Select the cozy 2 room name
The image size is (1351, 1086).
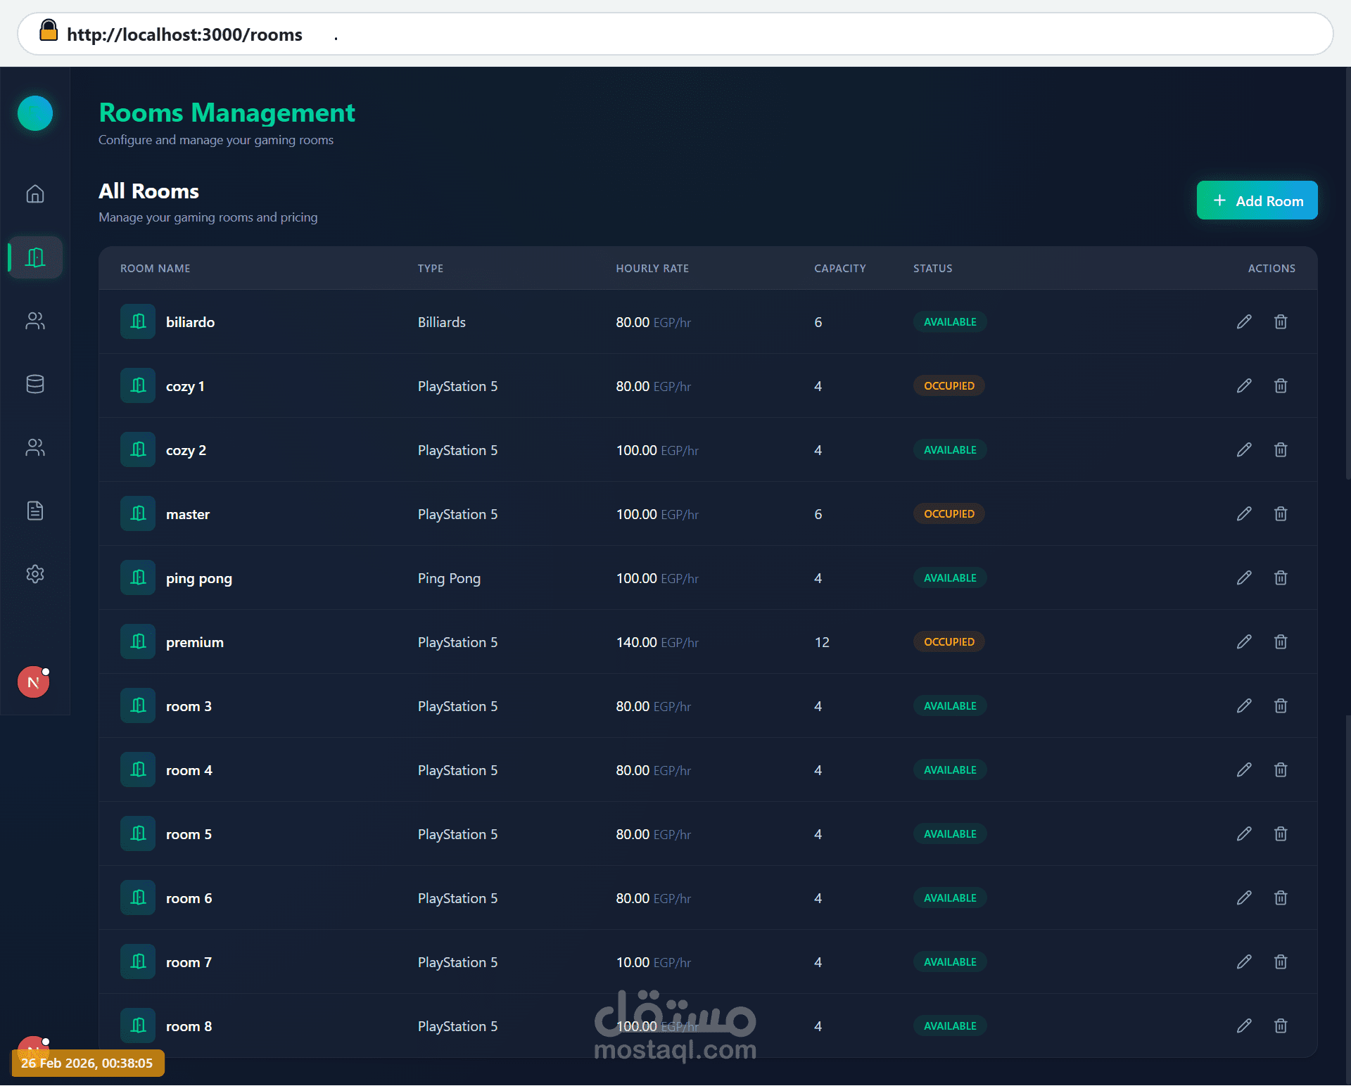click(186, 450)
